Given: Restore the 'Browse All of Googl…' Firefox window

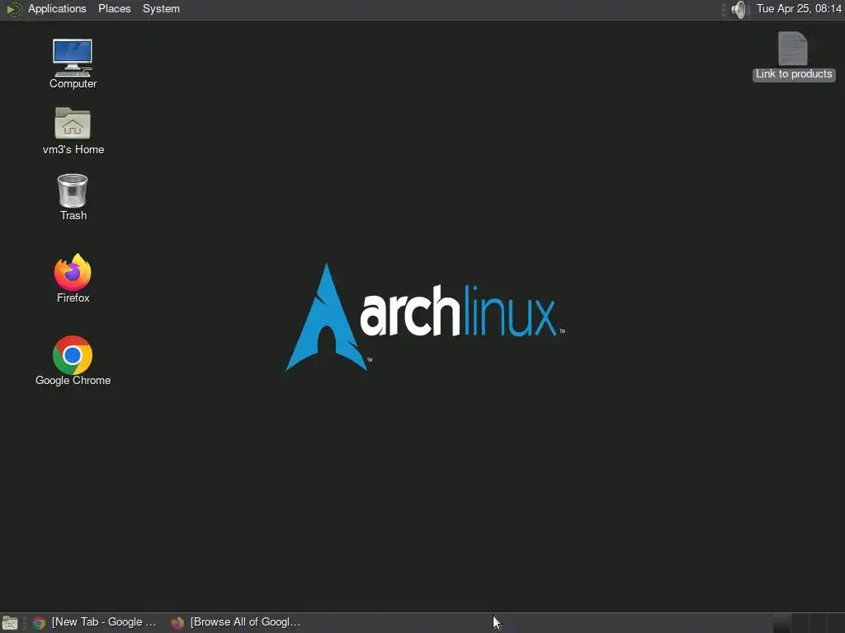Looking at the screenshot, I should (236, 622).
